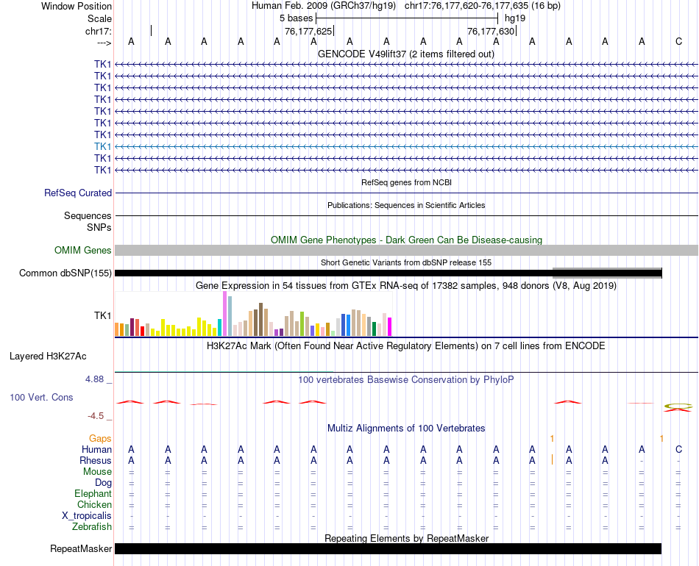Viewport: 699px width, 566px height.
Task: Click the C base in the sequence row
Action: coord(678,41)
